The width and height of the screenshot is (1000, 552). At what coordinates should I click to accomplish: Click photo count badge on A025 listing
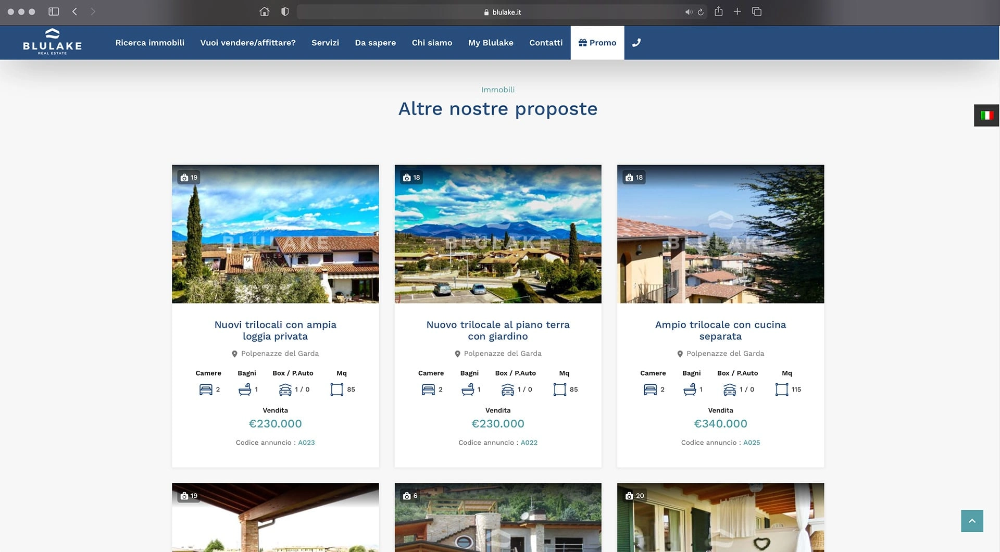click(634, 178)
